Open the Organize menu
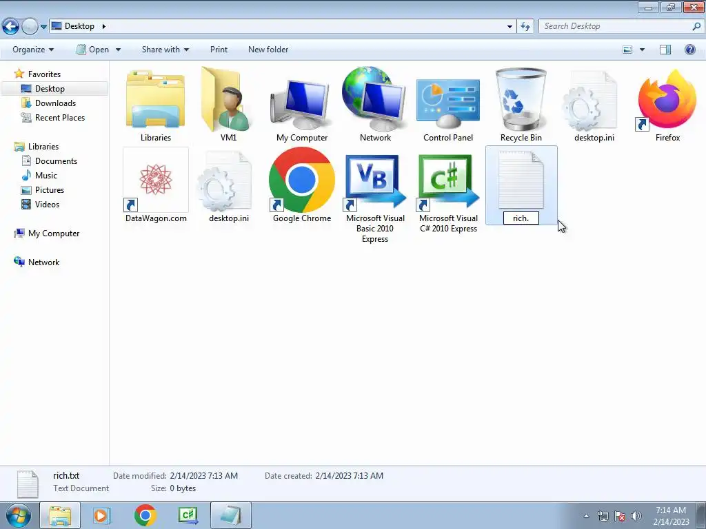Screen dimensions: 706x529 33,50
